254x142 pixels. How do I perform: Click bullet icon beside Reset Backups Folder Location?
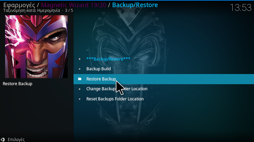(x=80, y=99)
